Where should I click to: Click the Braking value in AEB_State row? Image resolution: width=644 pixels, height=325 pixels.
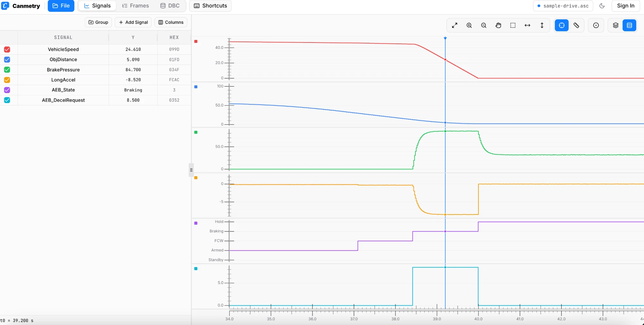(133, 90)
